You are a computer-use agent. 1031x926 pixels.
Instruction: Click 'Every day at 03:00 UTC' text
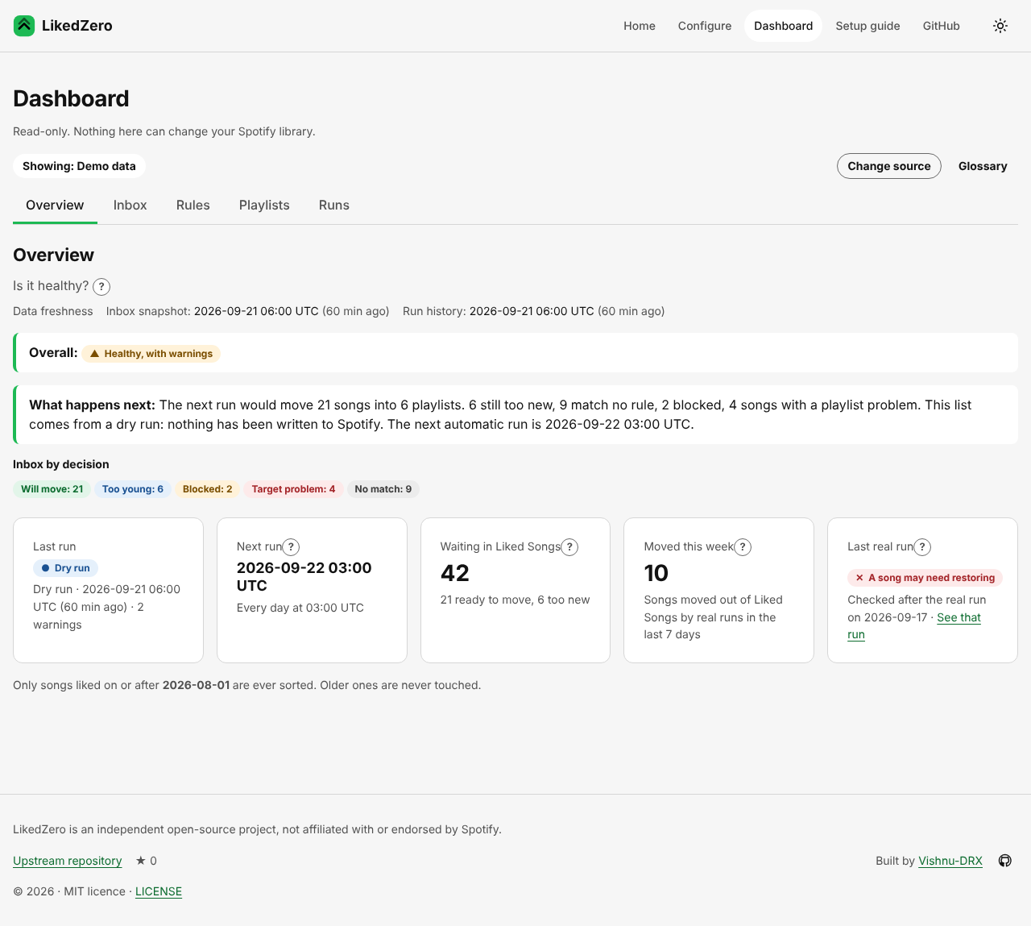point(300,608)
